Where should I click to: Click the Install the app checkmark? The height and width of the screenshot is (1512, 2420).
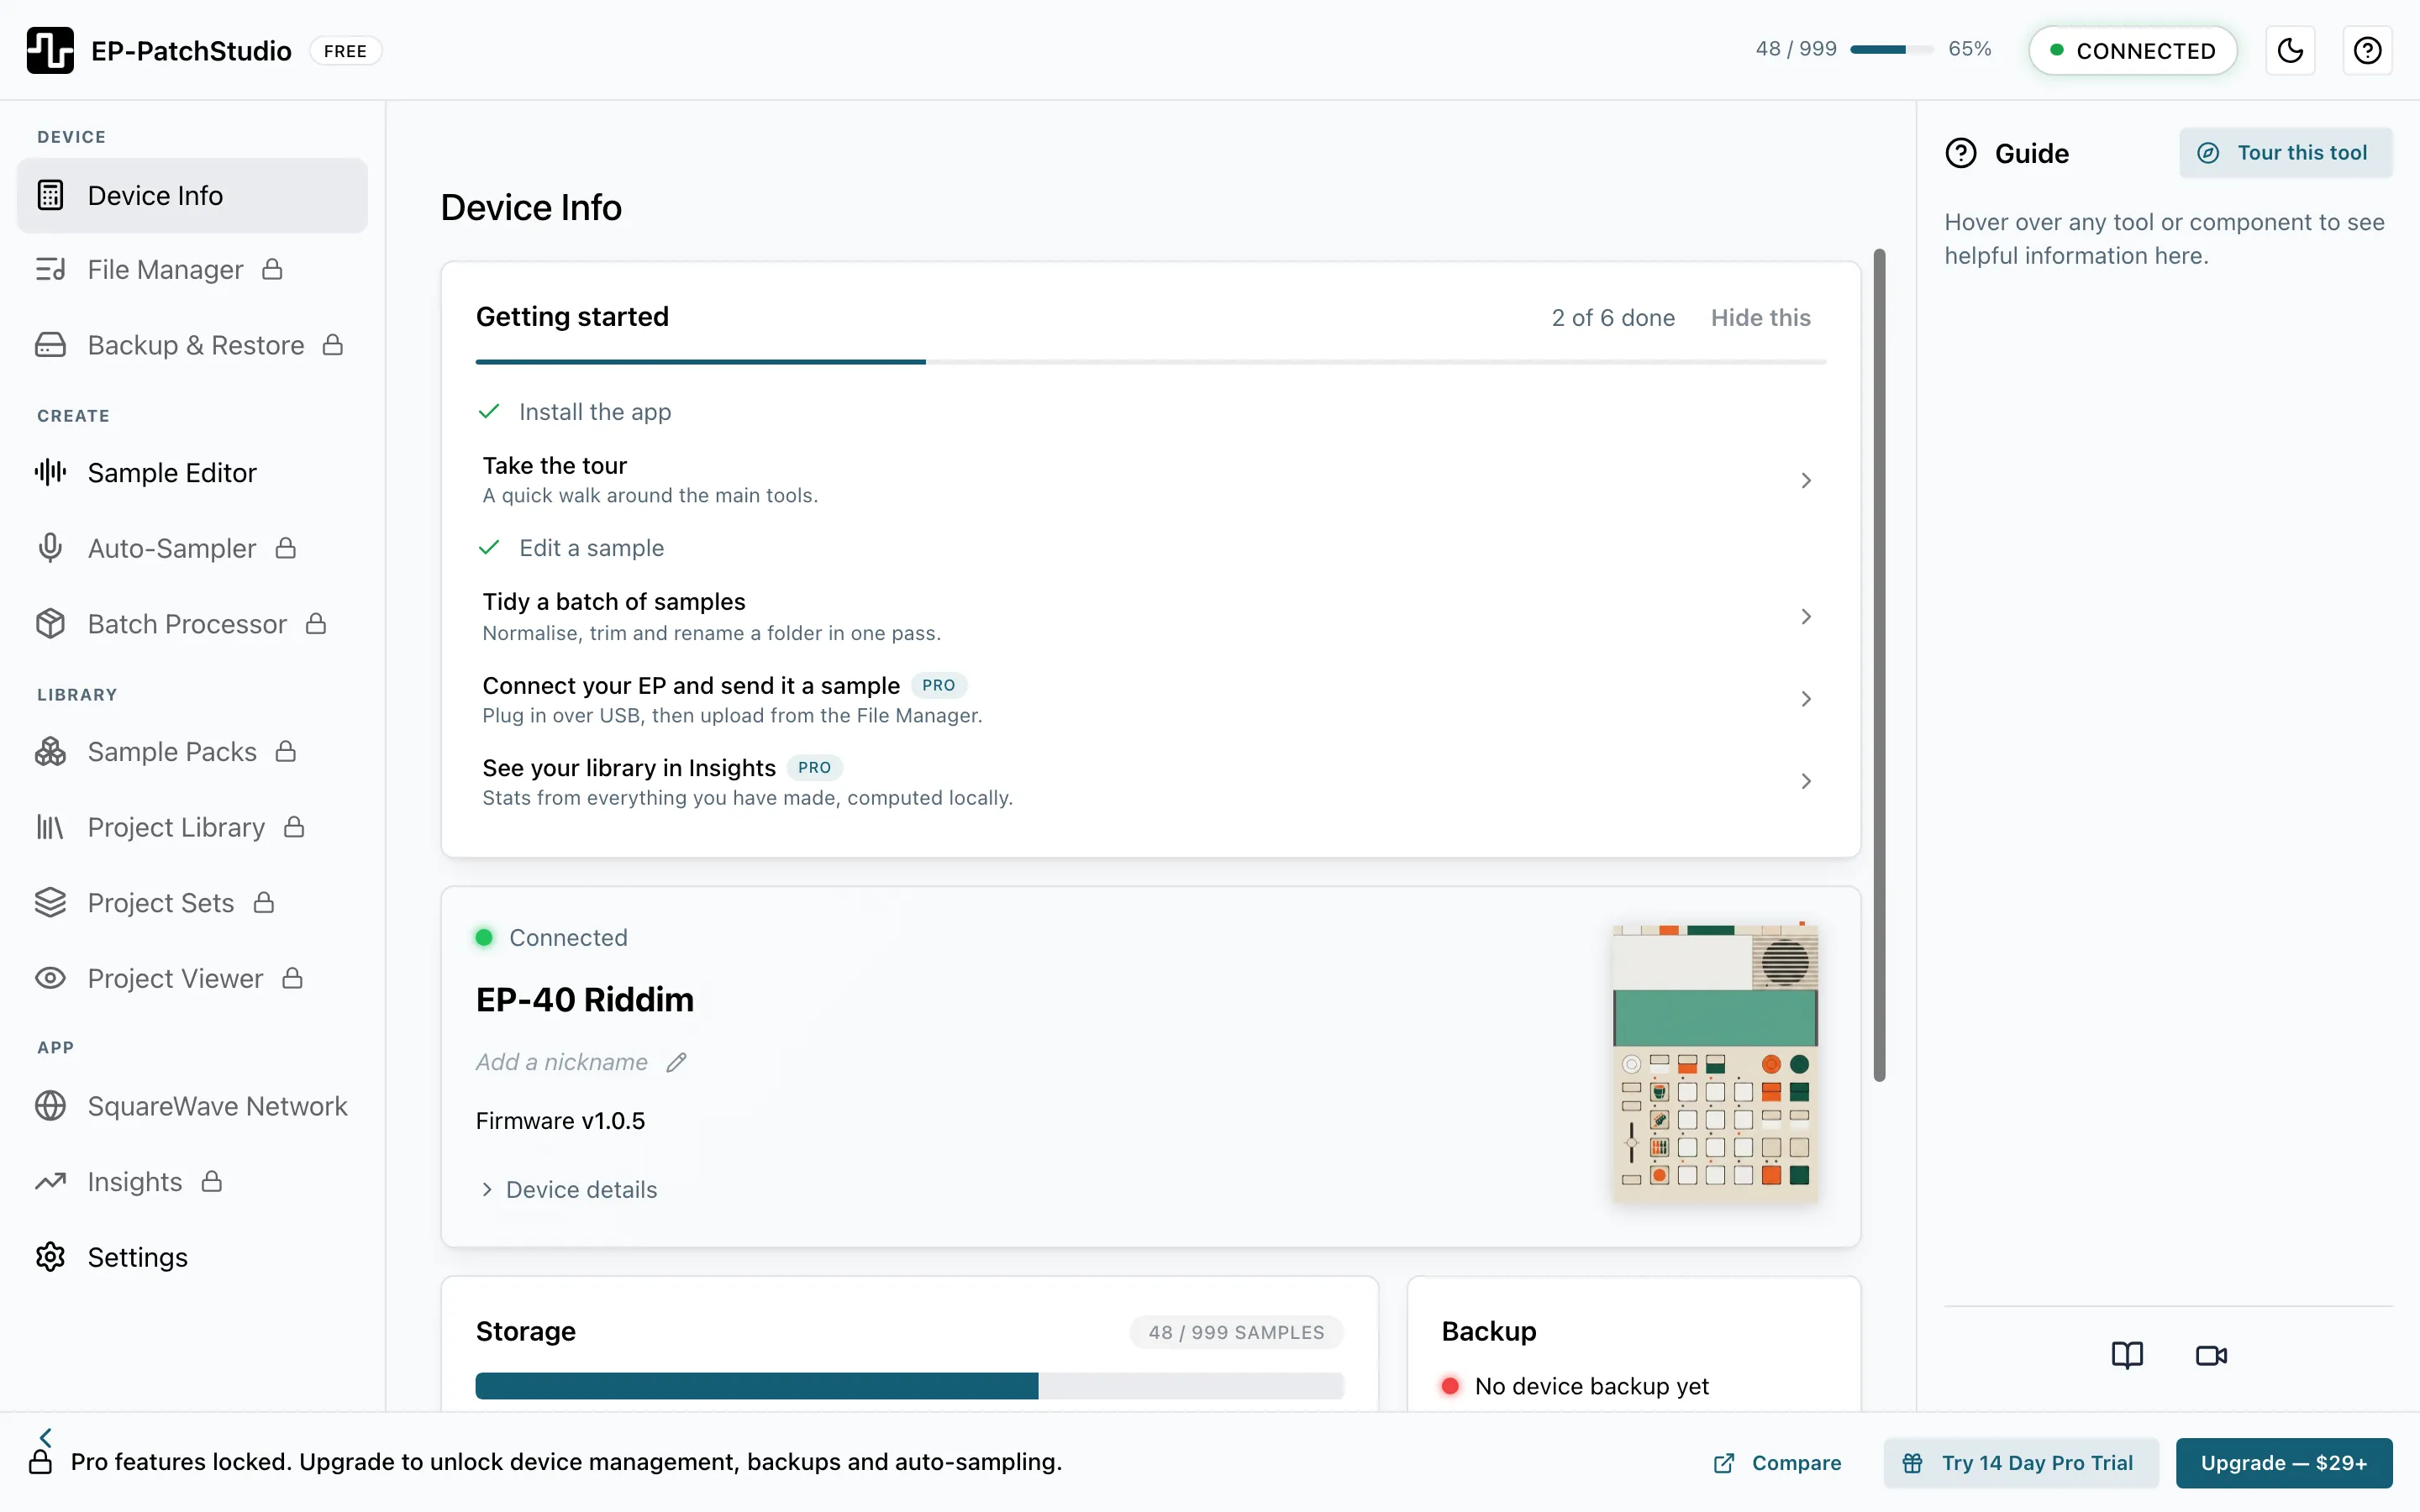coord(489,411)
